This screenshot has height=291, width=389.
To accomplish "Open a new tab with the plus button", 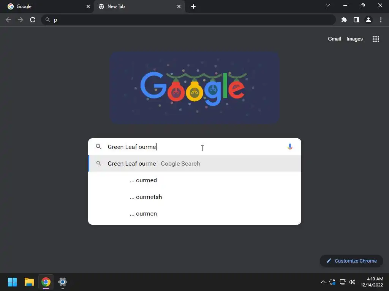I will pyautogui.click(x=193, y=6).
